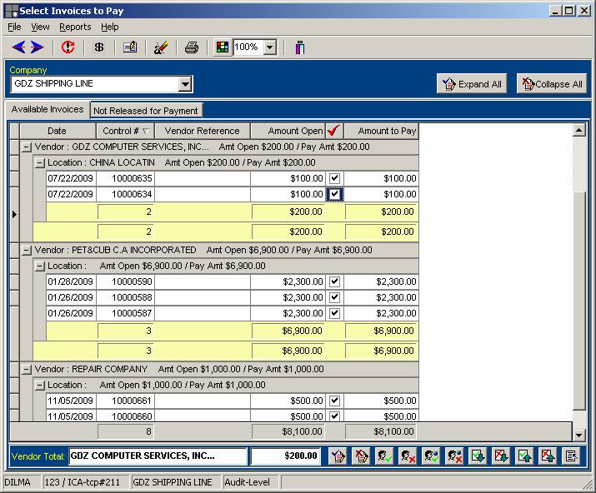Open the Company dropdown arrow

coord(185,84)
